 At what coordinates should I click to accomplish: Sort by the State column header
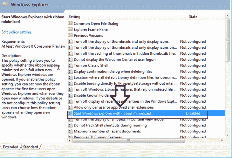tap(193, 17)
